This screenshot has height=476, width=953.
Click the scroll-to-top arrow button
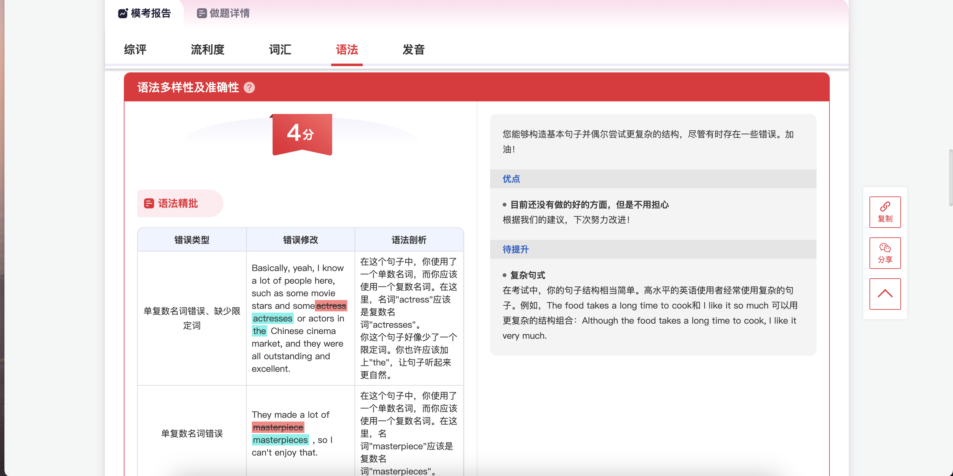click(885, 294)
